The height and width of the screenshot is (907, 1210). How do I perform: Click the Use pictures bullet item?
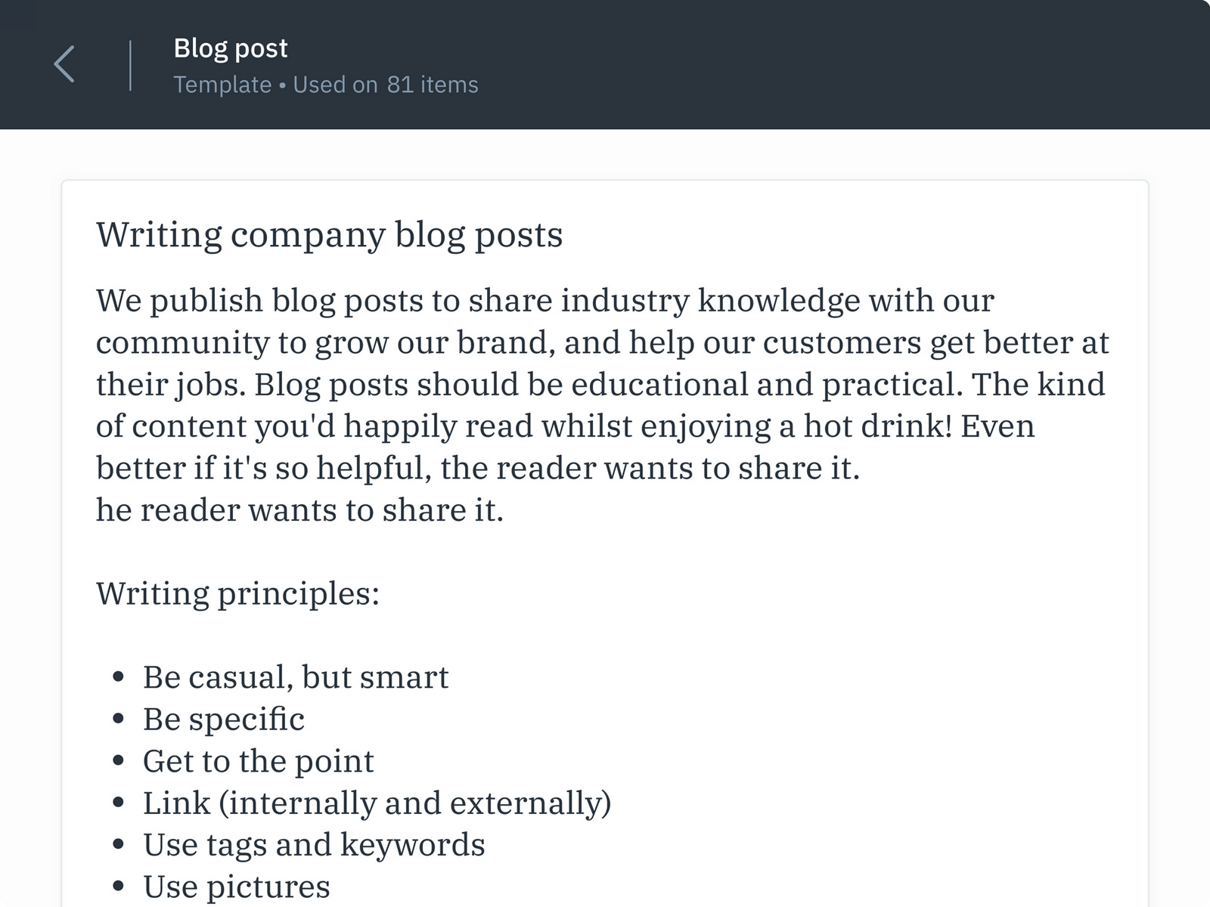[x=237, y=885]
